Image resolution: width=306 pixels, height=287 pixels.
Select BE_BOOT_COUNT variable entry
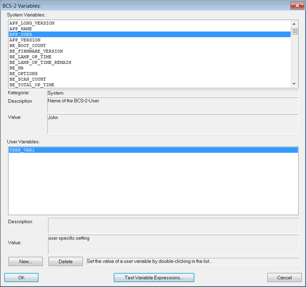click(x=150, y=46)
